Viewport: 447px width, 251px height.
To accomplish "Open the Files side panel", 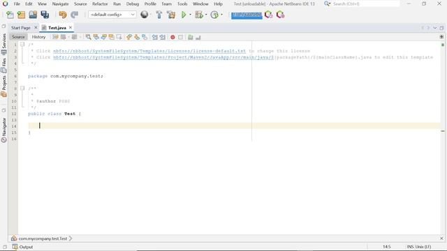I will pos(3,65).
